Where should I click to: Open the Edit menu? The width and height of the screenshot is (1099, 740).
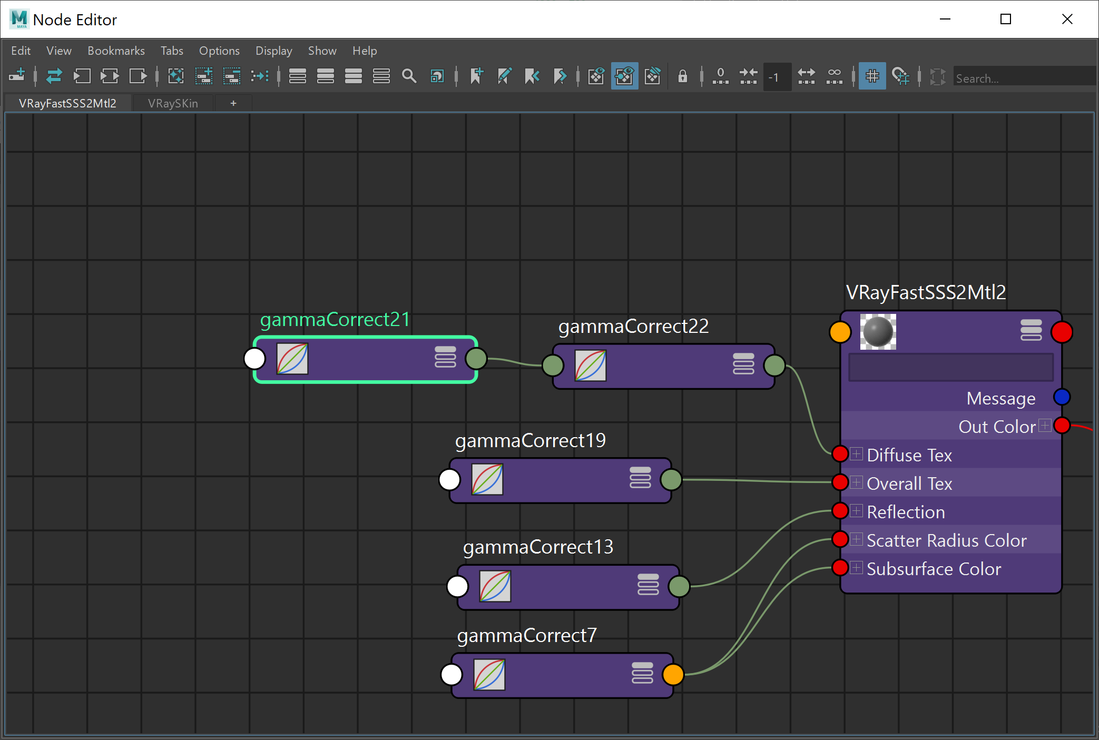(21, 51)
